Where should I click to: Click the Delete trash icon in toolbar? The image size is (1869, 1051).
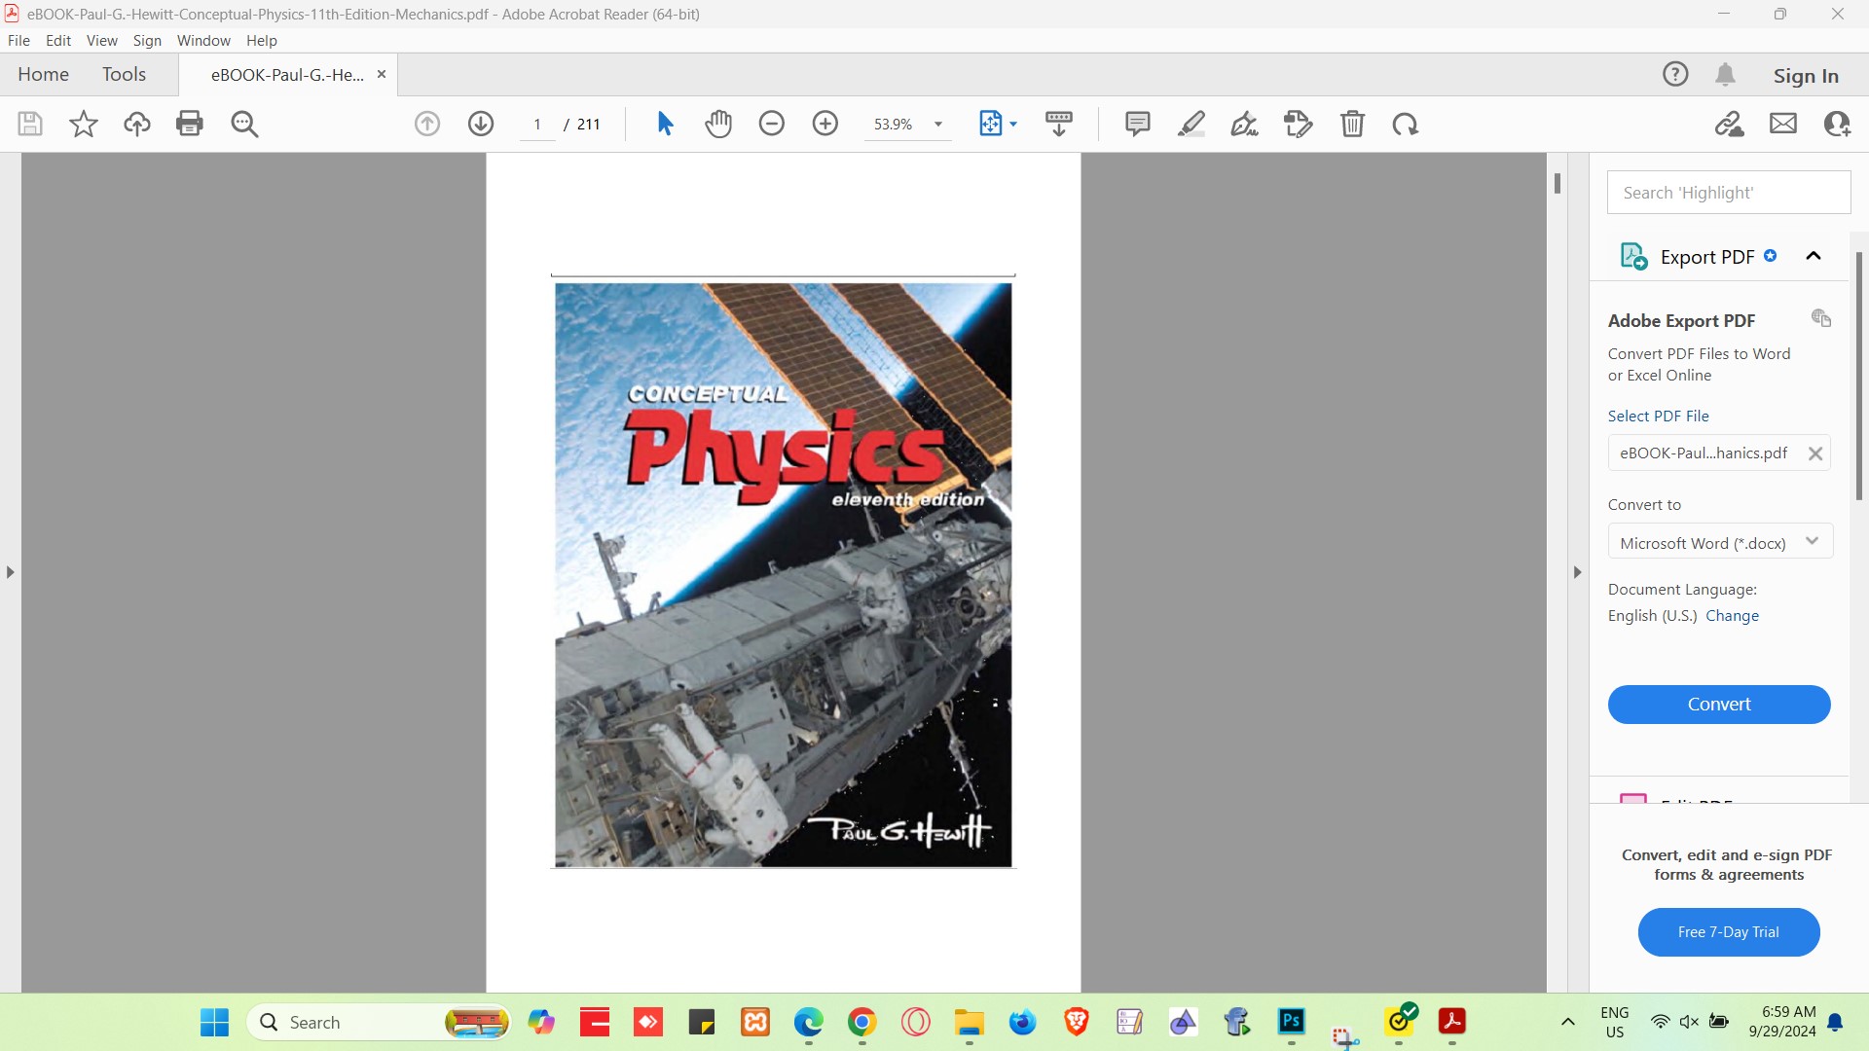[x=1352, y=124]
